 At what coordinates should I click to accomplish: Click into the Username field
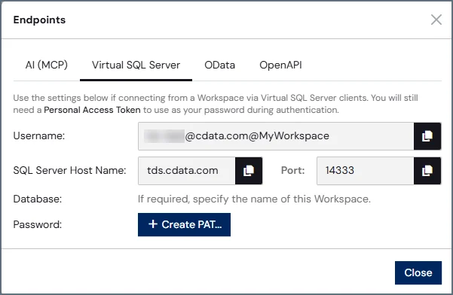tap(276, 136)
